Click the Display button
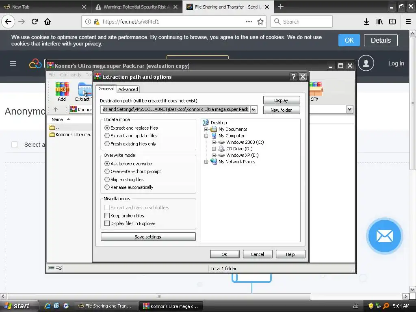Viewport: 416px width, 312px height. tap(282, 100)
